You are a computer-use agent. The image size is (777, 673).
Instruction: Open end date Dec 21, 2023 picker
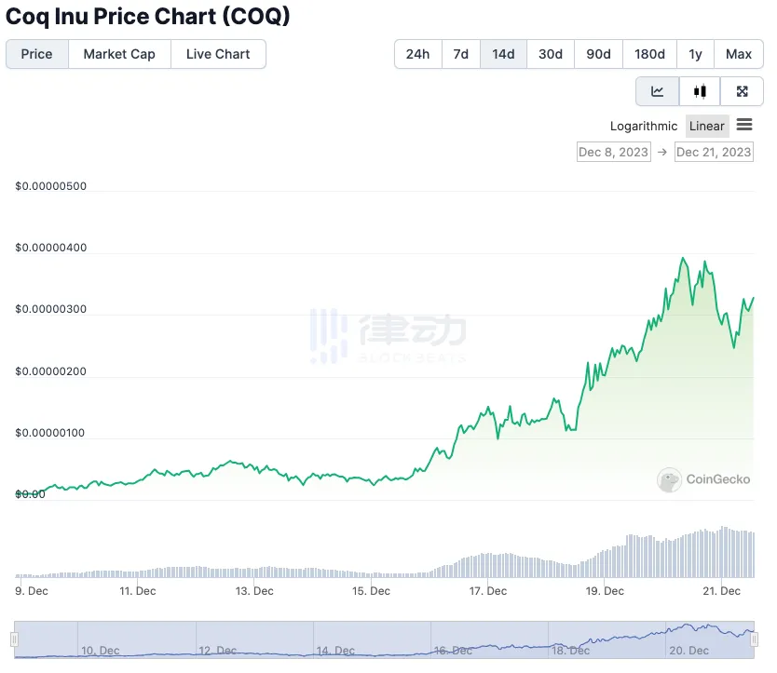[x=714, y=152]
